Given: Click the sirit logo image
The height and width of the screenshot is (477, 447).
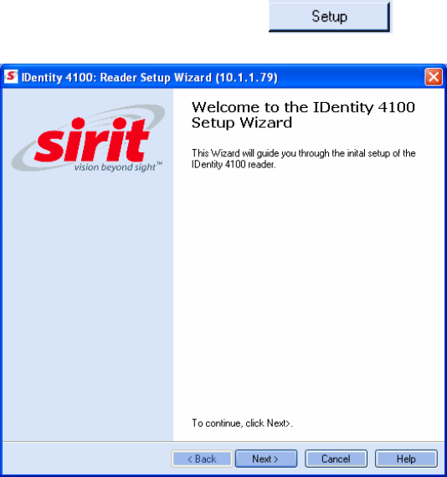Looking at the screenshot, I should [x=88, y=138].
